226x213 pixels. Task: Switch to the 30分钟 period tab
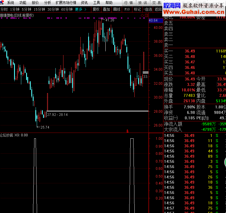[x=53, y=10]
